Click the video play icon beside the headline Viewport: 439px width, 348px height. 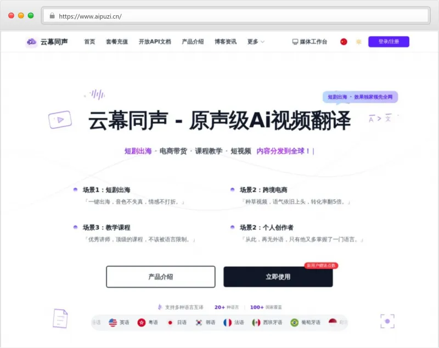tap(60, 120)
